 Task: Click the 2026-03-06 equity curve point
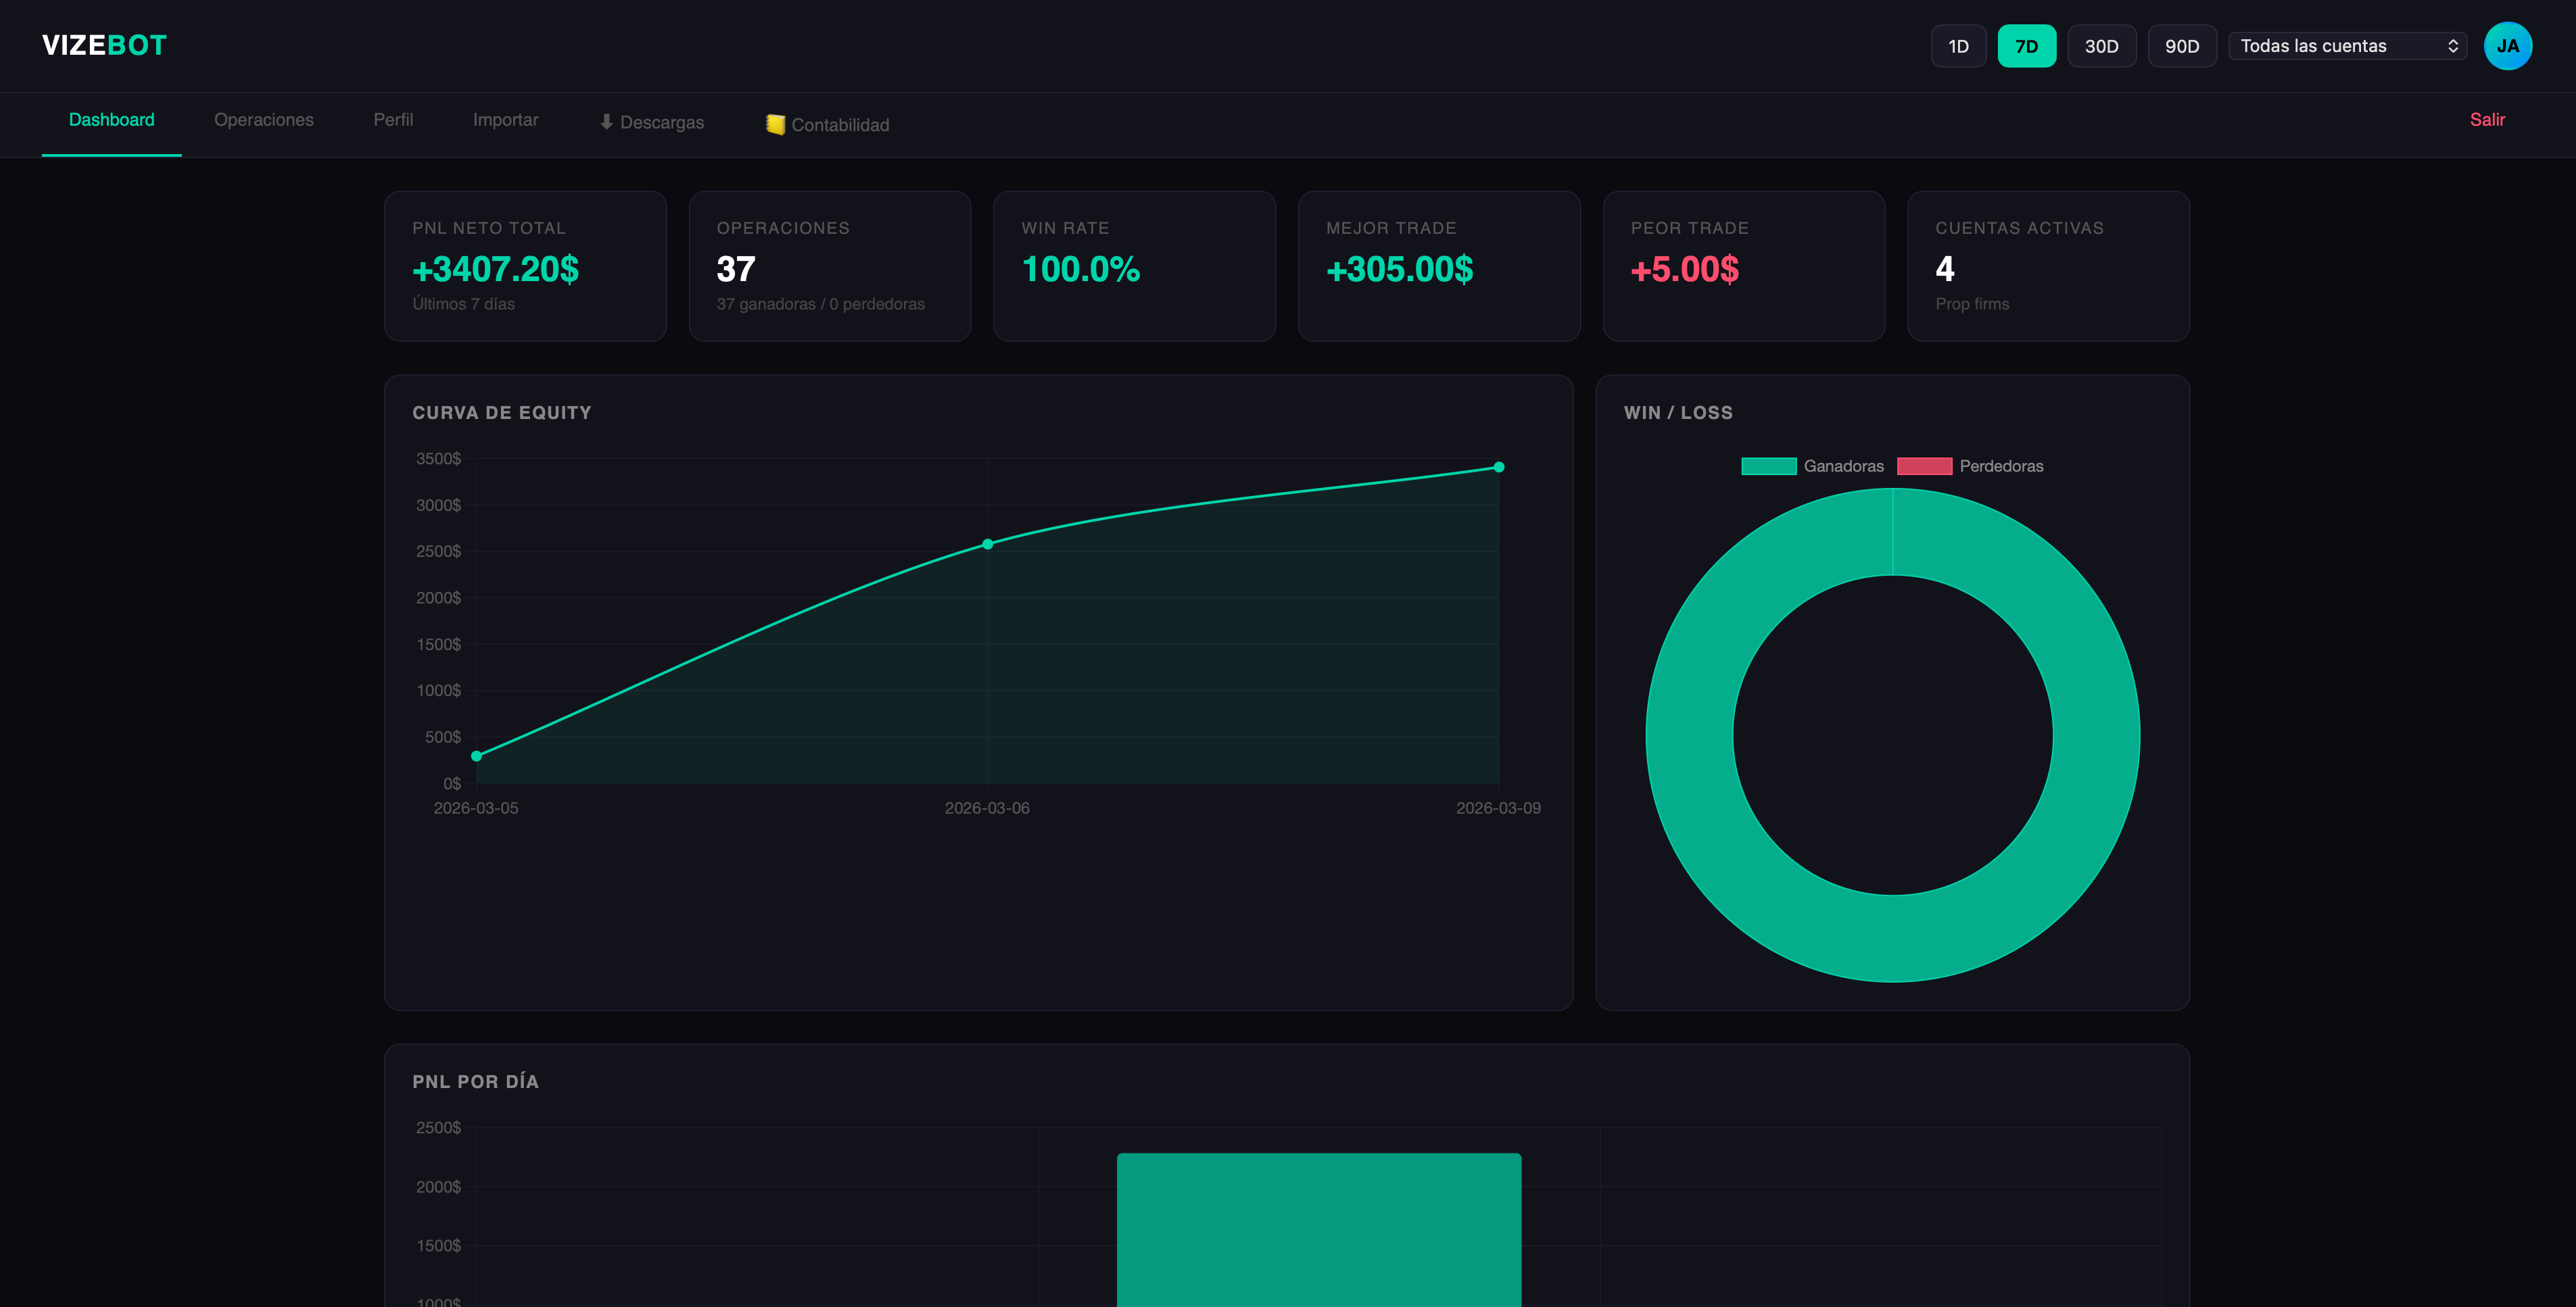point(987,545)
